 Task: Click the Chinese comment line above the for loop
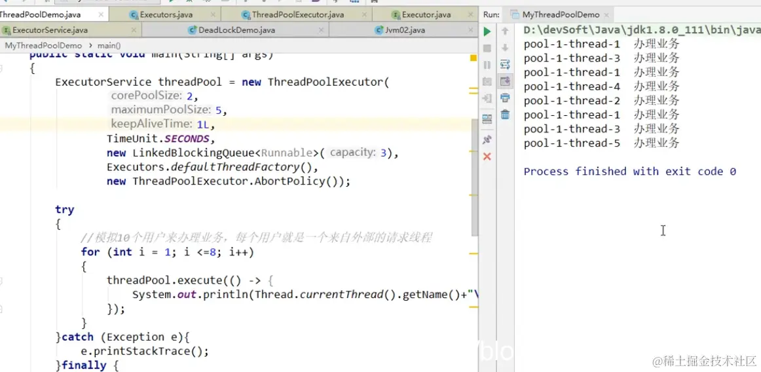[257, 238]
